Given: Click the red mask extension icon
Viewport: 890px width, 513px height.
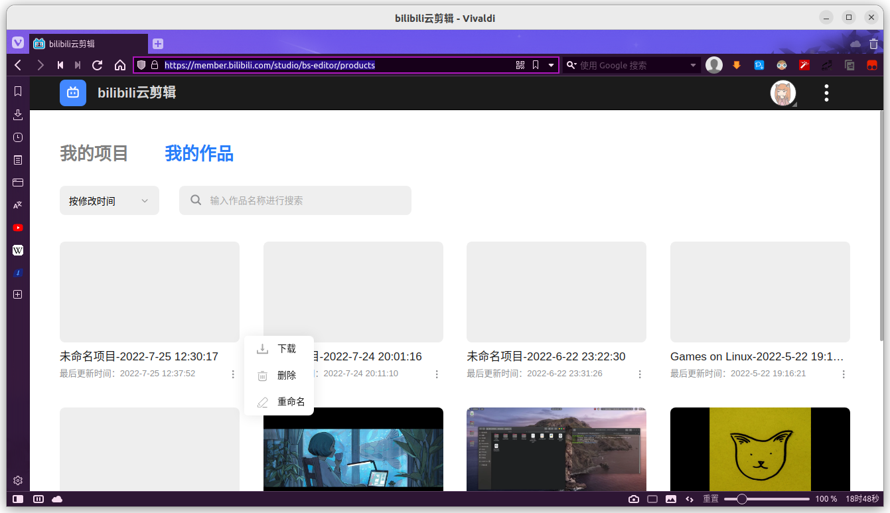Looking at the screenshot, I should [872, 65].
